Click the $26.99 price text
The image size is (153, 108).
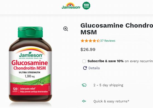[88, 50]
